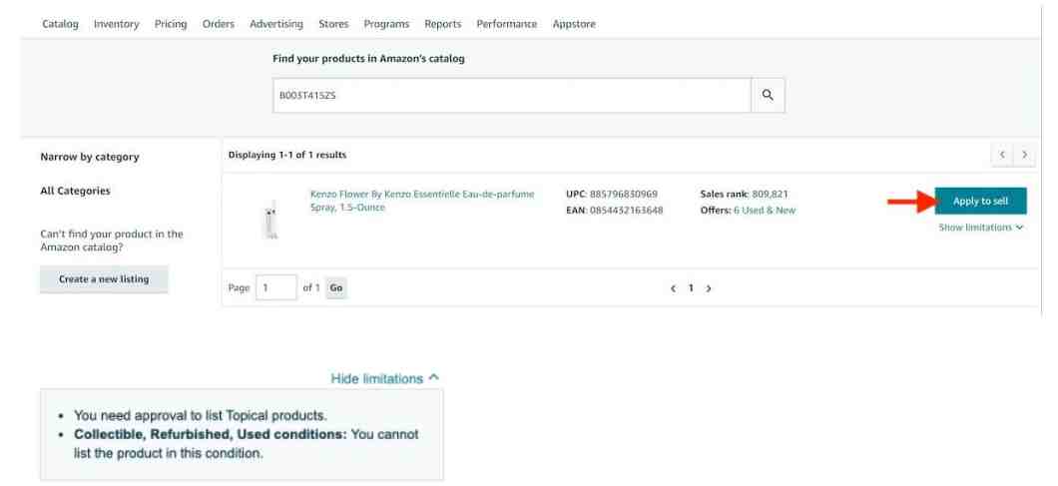Open the Pricing menu

point(170,24)
